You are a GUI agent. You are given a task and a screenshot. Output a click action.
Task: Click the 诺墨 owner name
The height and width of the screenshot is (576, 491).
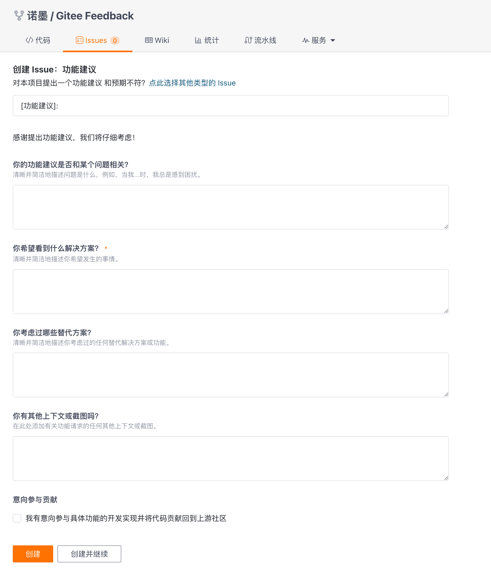[37, 16]
